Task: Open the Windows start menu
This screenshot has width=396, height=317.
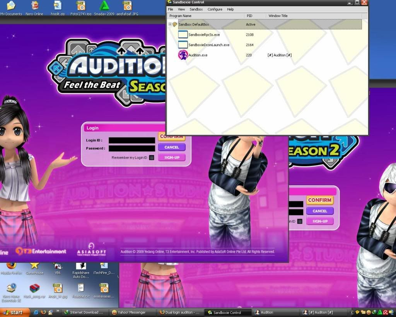Action: pos(14,312)
